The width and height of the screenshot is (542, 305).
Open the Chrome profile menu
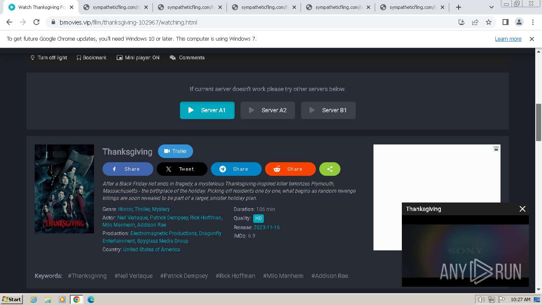click(x=519, y=22)
